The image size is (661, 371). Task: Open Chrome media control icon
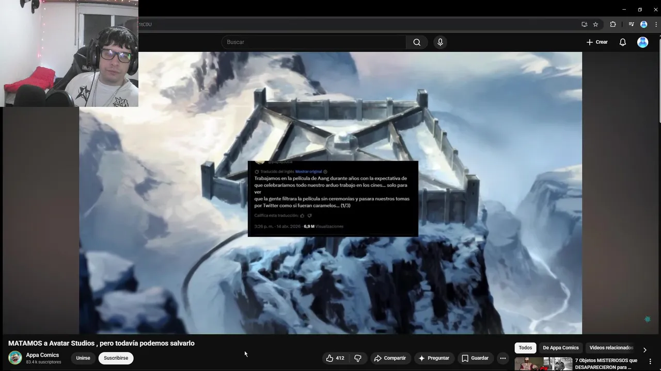tap(631, 24)
